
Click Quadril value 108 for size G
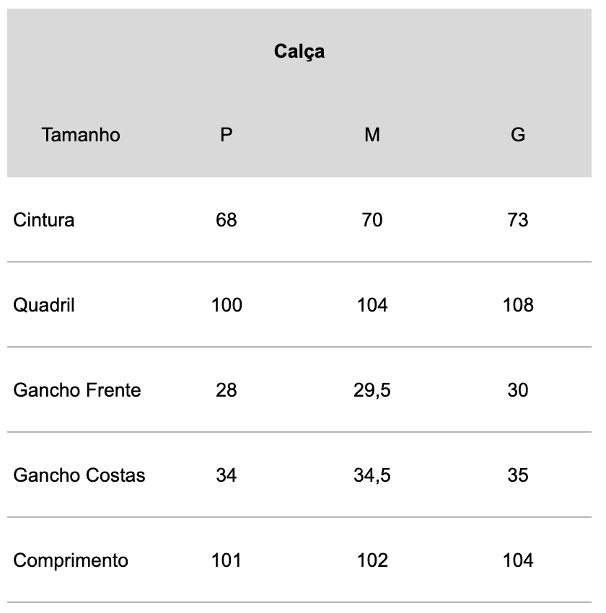518,305
